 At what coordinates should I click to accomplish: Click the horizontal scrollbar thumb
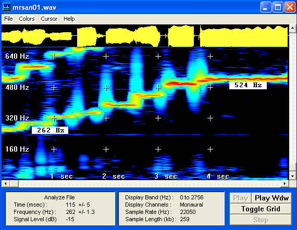point(14,183)
